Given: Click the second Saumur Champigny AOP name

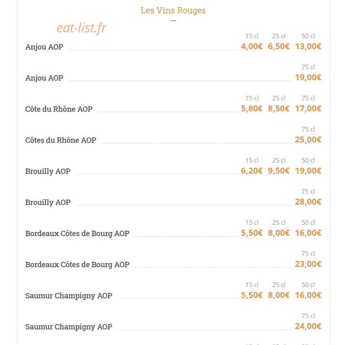Looking at the screenshot, I should [x=69, y=327].
